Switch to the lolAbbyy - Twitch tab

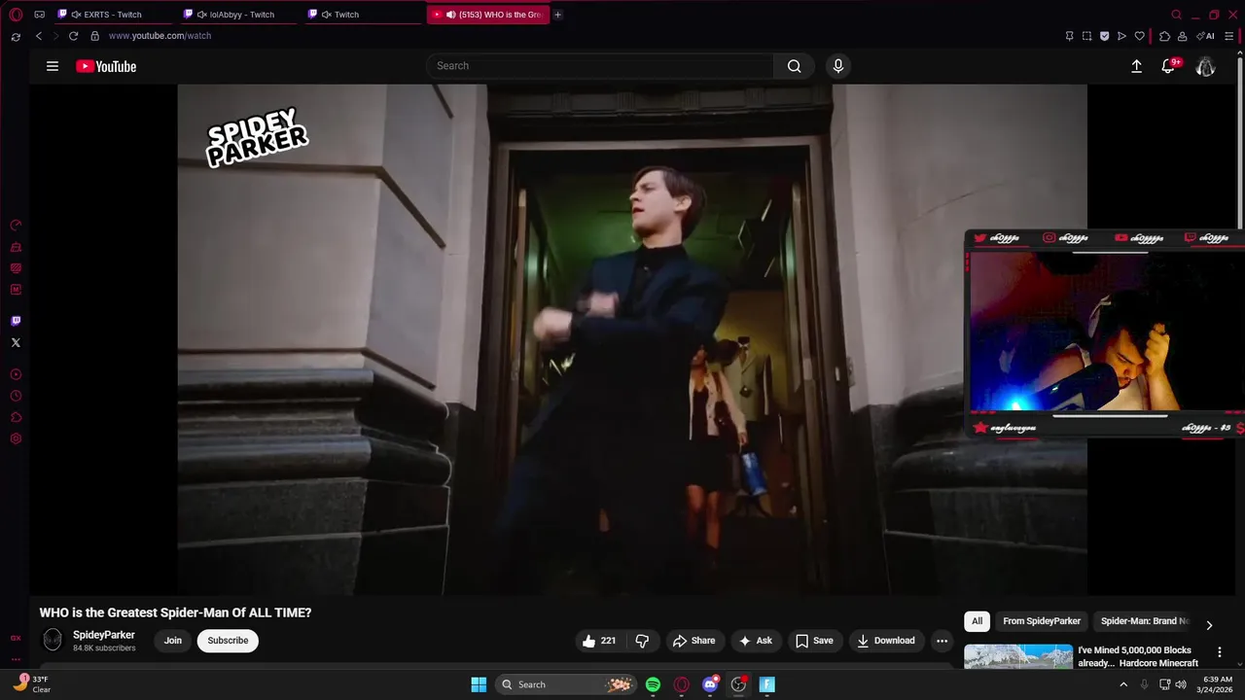coord(240,15)
